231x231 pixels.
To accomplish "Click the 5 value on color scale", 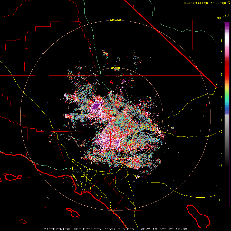I will point(222,52).
